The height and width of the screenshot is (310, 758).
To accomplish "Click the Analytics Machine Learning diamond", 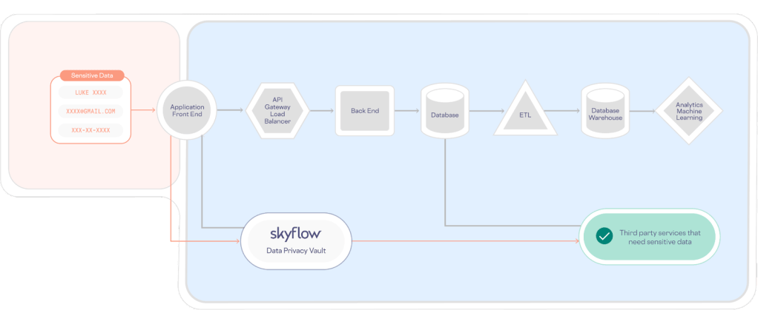I will tap(688, 111).
